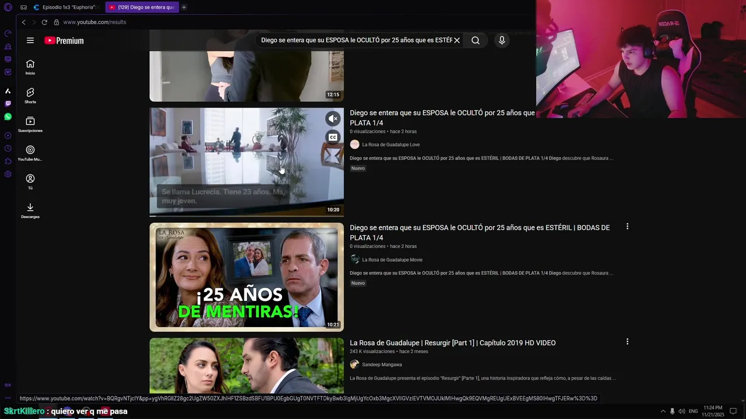The image size is (746, 419).
Task: Open the clock showing 11:24 PM
Action: (713, 411)
